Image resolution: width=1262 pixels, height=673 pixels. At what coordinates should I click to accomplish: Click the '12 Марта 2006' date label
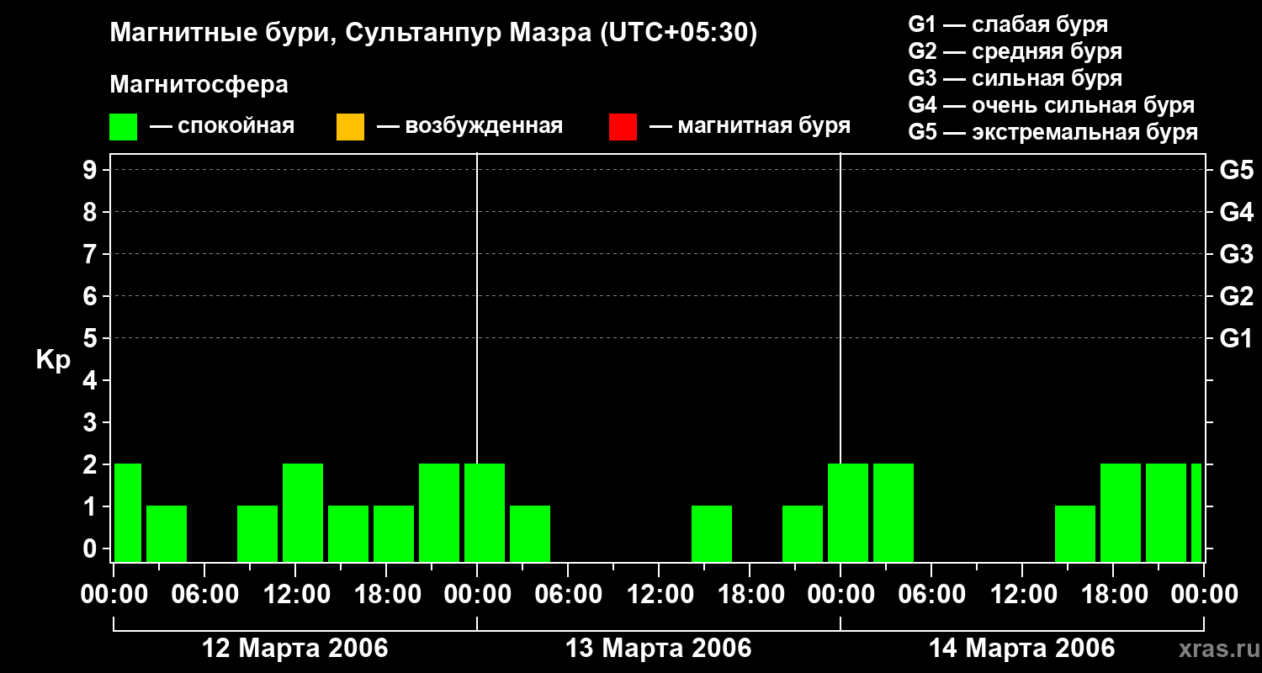295,649
